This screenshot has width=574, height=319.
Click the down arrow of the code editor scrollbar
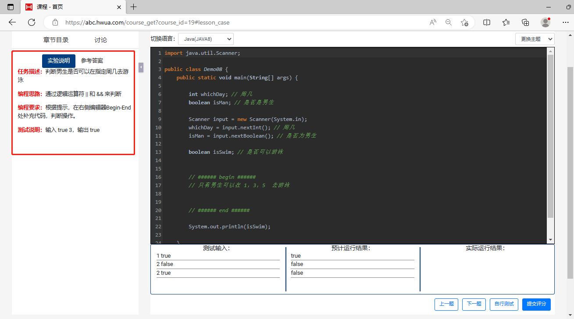point(551,240)
